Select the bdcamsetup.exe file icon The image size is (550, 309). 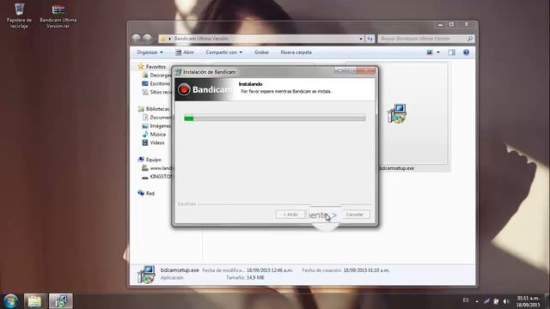[x=397, y=113]
